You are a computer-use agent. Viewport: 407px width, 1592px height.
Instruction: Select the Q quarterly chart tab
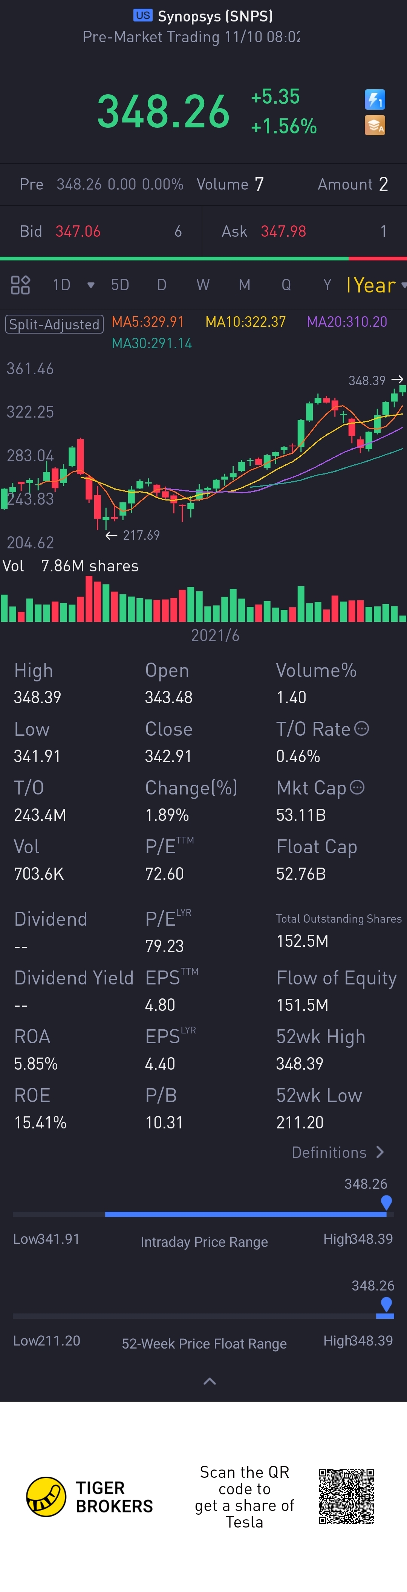click(x=286, y=285)
